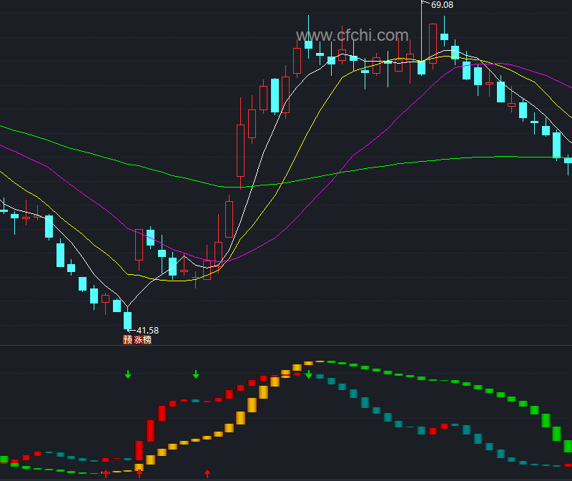Select the leftmost green down-arrow signal
Screen dimensions: 572x481
point(128,374)
